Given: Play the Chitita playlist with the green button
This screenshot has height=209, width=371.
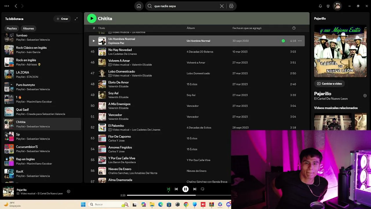Looking at the screenshot, I should [x=92, y=19].
